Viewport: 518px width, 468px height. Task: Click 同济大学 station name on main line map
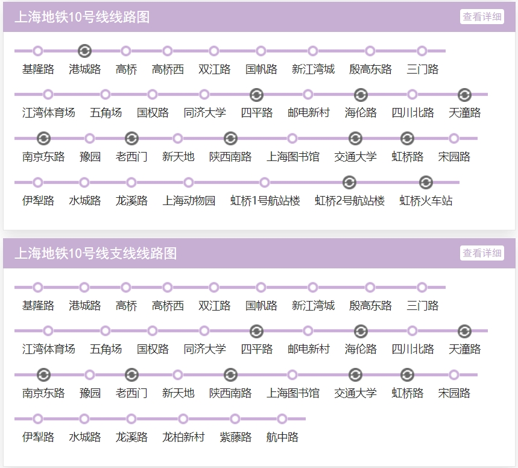pyautogui.click(x=204, y=113)
